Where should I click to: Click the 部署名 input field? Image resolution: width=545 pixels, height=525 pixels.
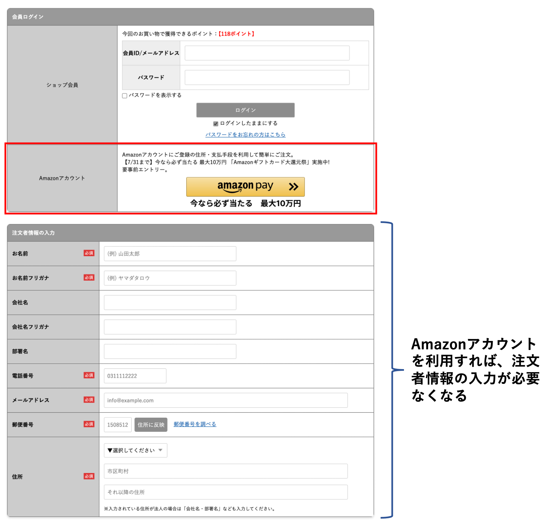(x=170, y=351)
